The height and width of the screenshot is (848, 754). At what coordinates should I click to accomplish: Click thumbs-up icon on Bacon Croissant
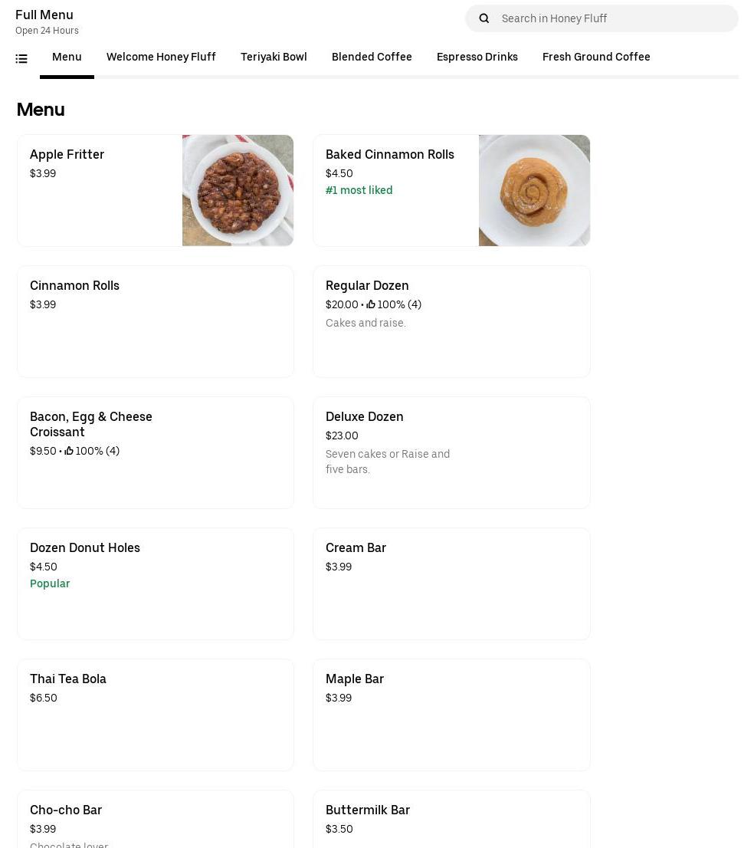69,451
